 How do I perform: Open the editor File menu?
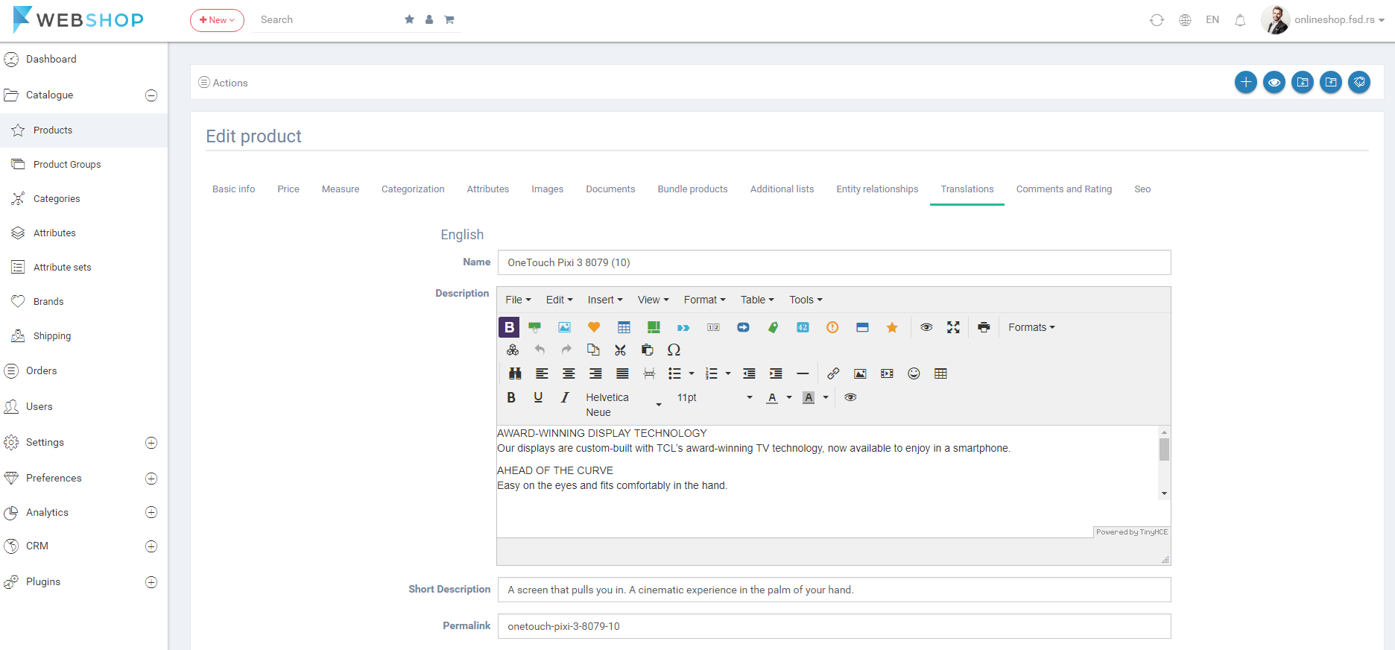[x=518, y=300]
